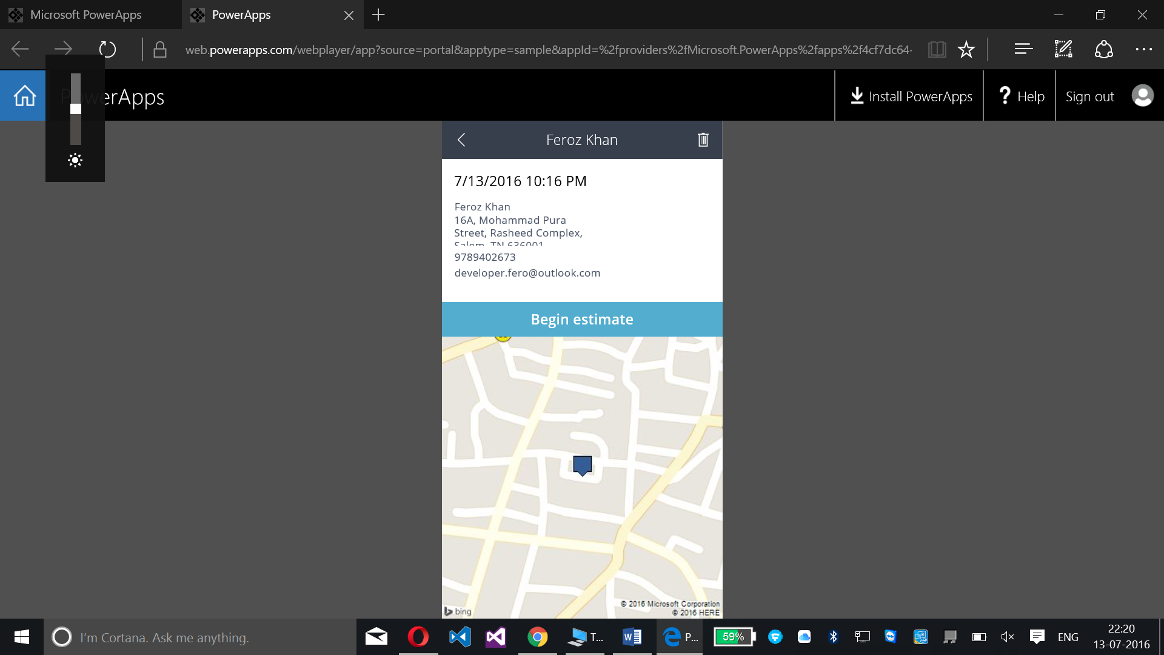This screenshot has height=655, width=1164.
Task: Click the blue map pin marker
Action: (x=583, y=466)
